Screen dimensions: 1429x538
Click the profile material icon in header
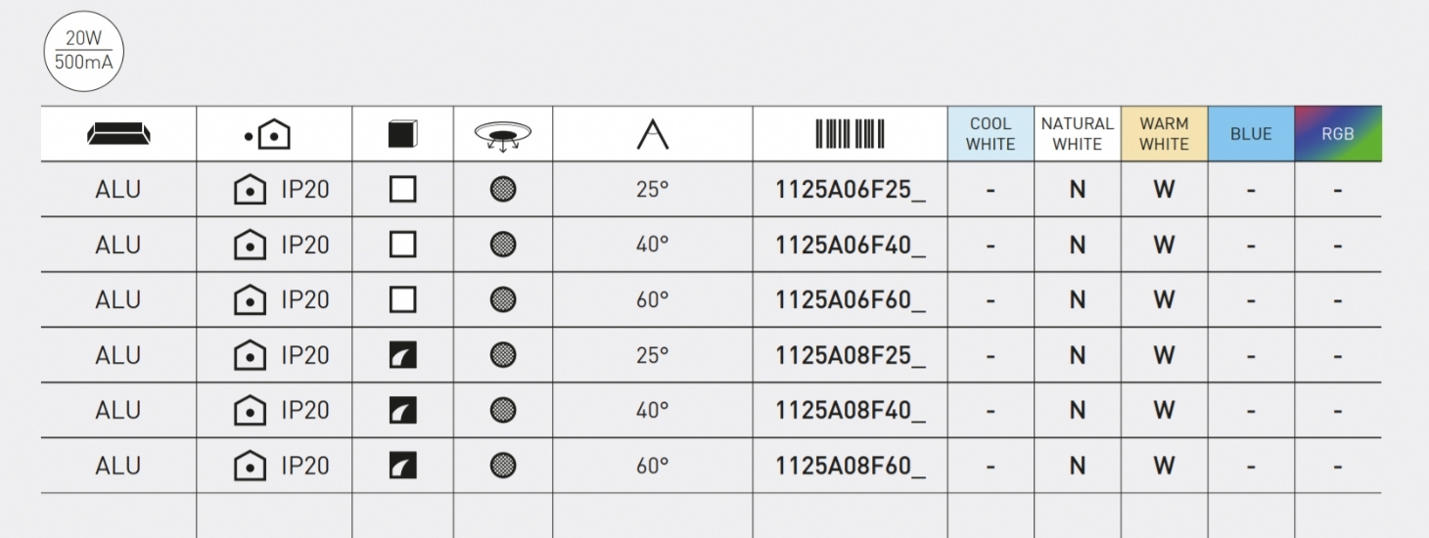(118, 134)
